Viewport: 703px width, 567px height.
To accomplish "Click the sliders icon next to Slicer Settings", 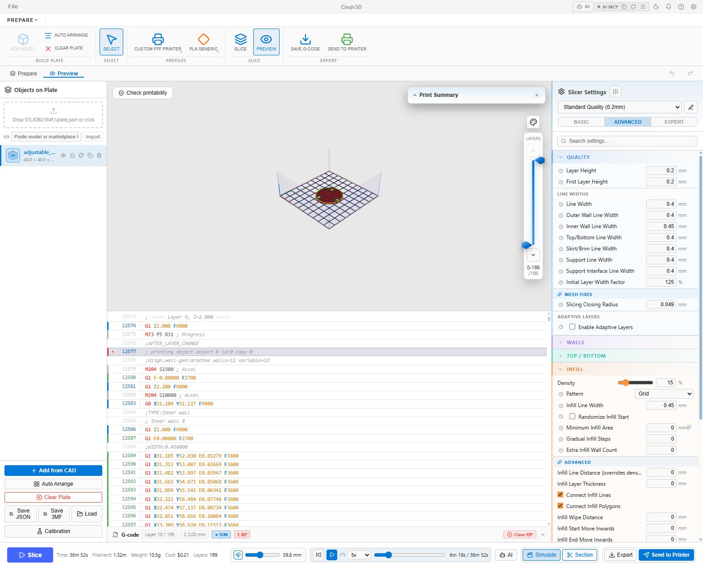I will tap(615, 92).
